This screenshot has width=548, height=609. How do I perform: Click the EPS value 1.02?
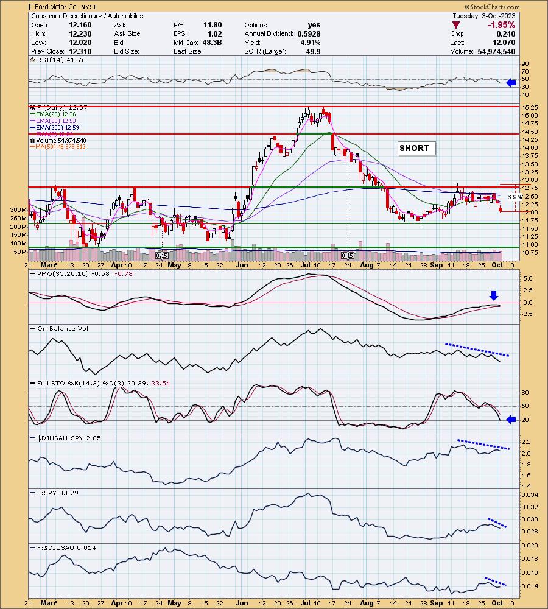point(215,33)
